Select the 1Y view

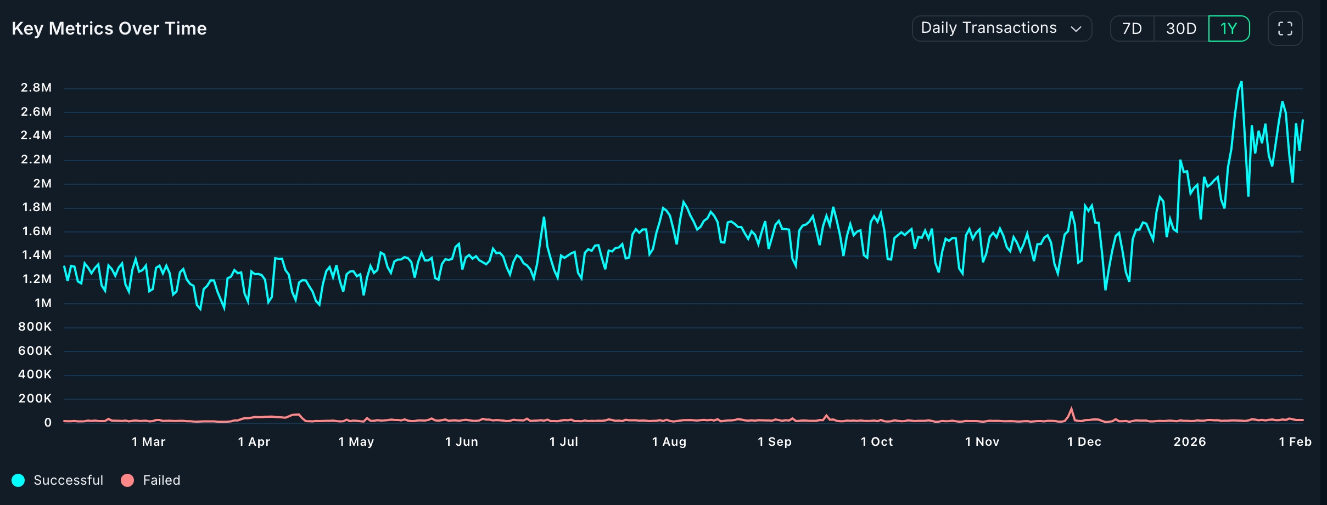(x=1229, y=28)
